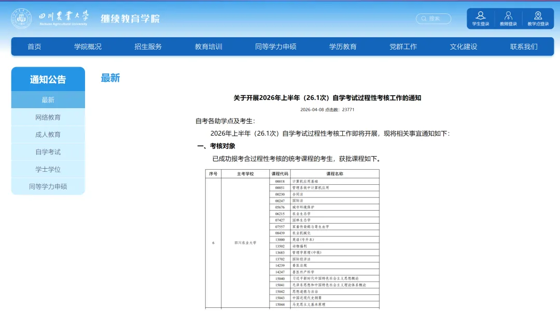Click the 课程代码 table header
Viewport: 560px width, 311px height.
279,174
